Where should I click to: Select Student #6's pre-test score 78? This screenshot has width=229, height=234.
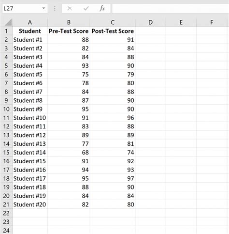tap(69, 83)
